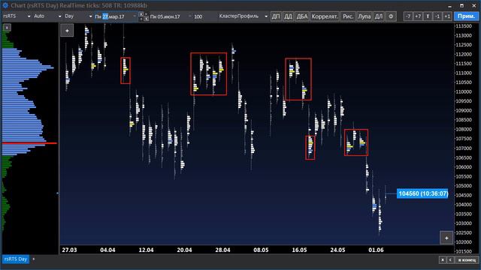Open the Коррелят. correlation tool
This screenshot has width=481, height=270.
point(325,16)
